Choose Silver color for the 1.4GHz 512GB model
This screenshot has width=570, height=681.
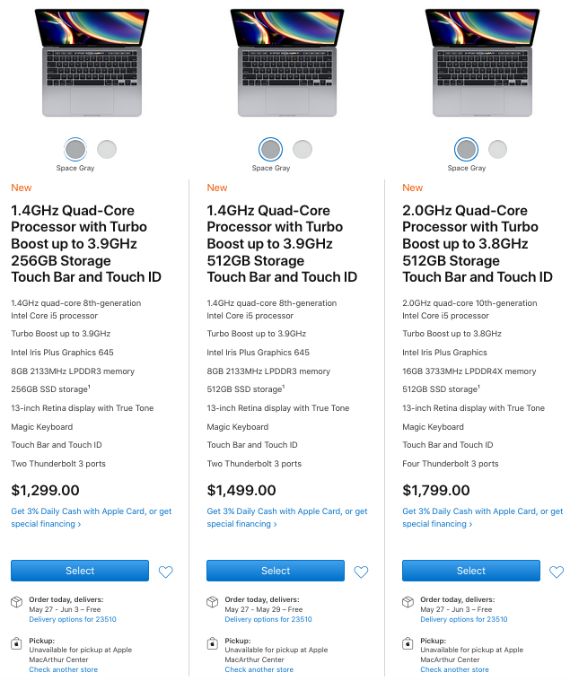(303, 149)
